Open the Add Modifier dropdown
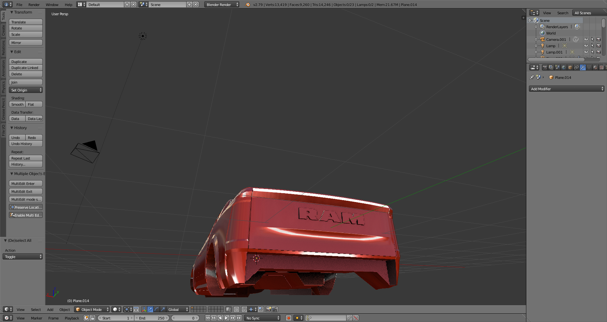This screenshot has height=322, width=607. (x=567, y=89)
